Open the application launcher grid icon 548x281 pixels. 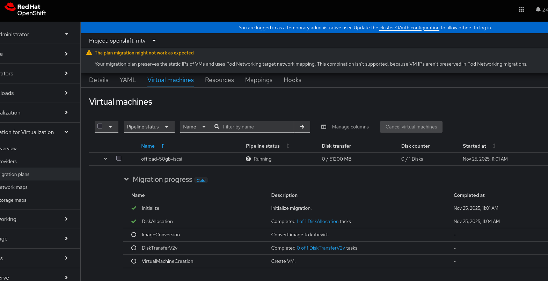point(521,10)
